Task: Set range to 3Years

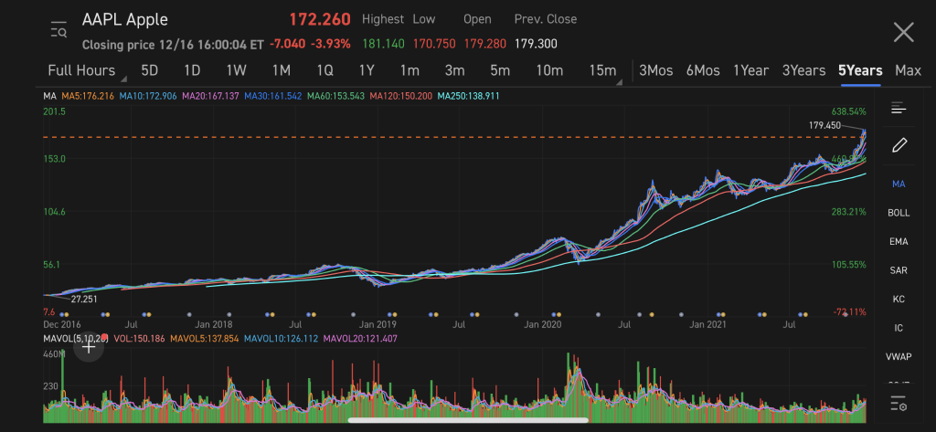Action: coord(803,70)
